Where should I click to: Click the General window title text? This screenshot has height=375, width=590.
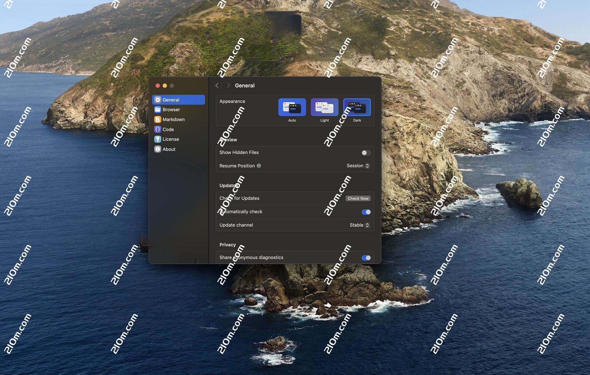245,86
